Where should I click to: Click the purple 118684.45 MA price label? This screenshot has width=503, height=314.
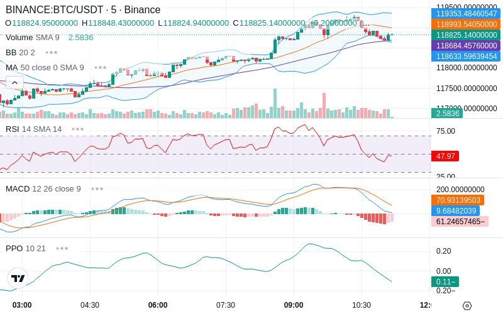[x=466, y=45]
